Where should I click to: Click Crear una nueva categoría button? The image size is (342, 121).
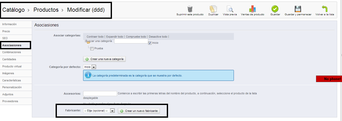(105, 59)
